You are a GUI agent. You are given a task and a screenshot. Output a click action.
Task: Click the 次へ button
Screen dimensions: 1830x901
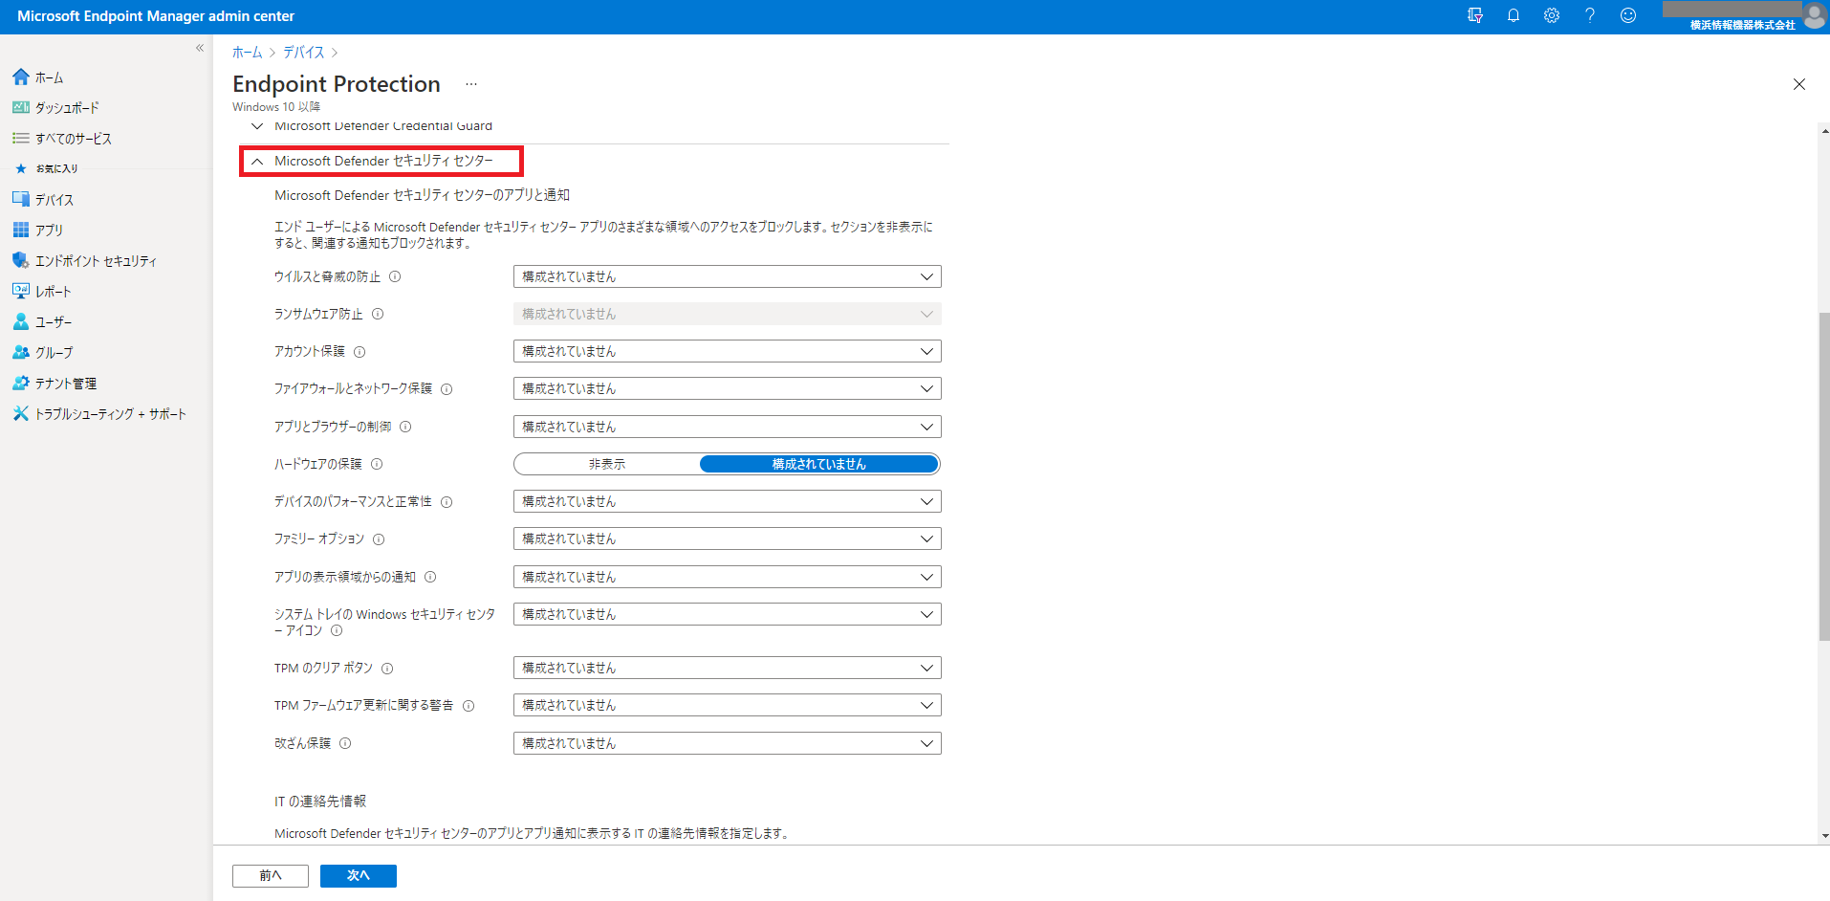point(359,875)
